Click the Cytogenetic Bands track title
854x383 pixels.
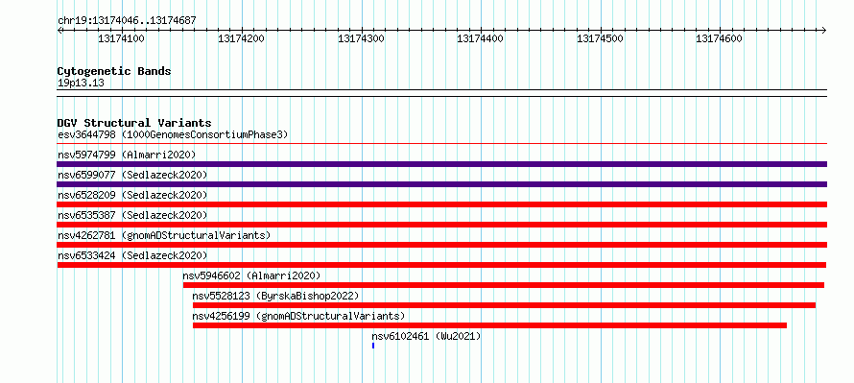[114, 71]
